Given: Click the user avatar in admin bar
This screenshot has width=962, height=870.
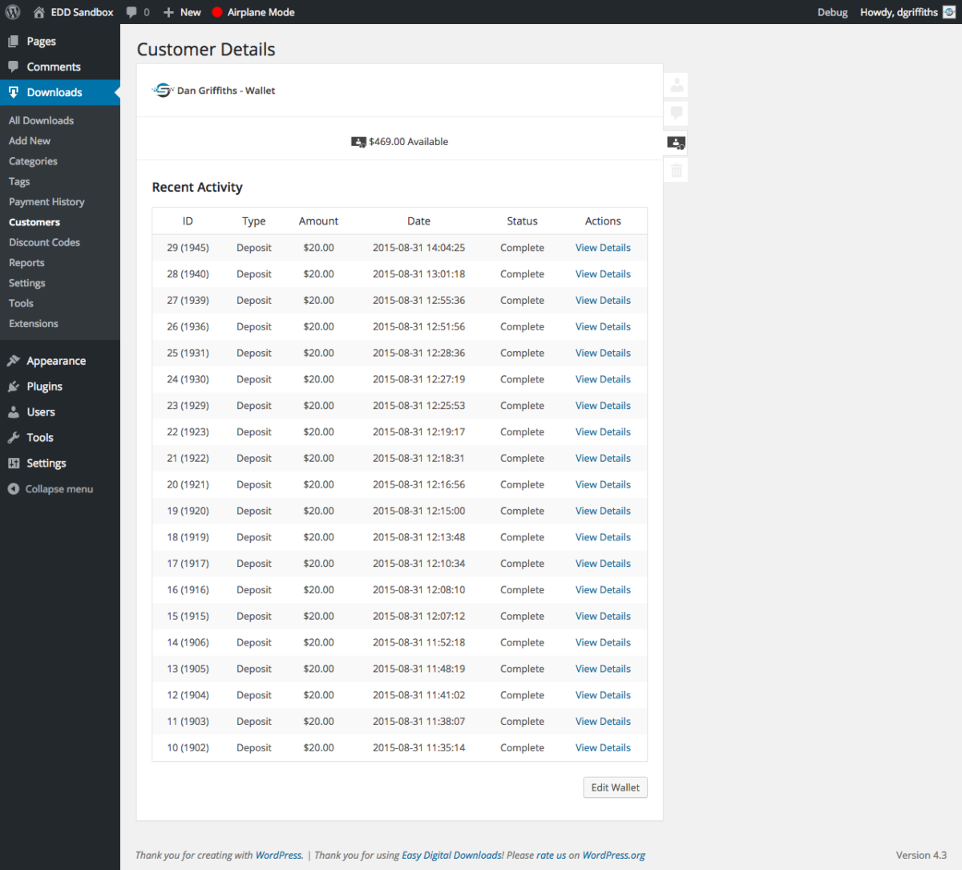Looking at the screenshot, I should pos(949,12).
